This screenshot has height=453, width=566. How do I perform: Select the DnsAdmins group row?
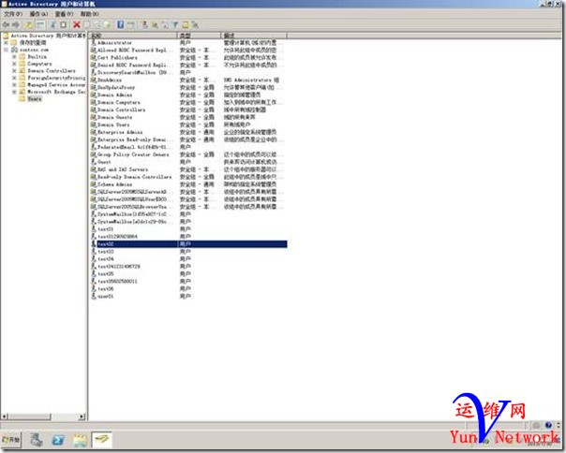point(188,80)
